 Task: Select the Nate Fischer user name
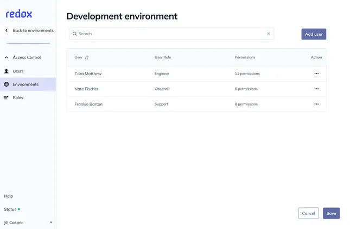coord(86,89)
